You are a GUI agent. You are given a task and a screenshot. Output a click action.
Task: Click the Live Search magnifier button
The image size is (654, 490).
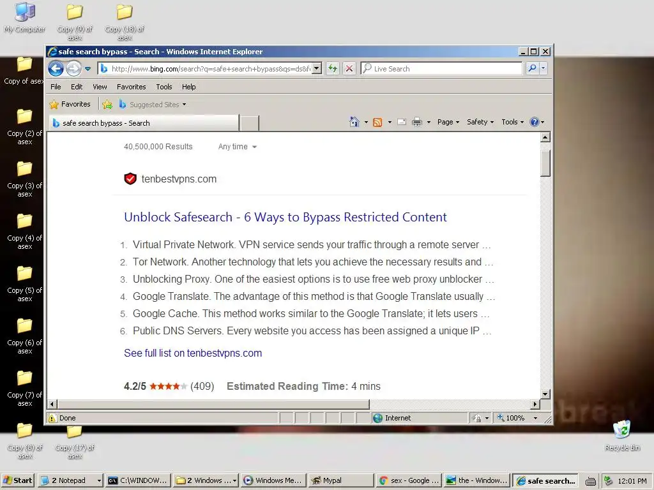(x=532, y=68)
